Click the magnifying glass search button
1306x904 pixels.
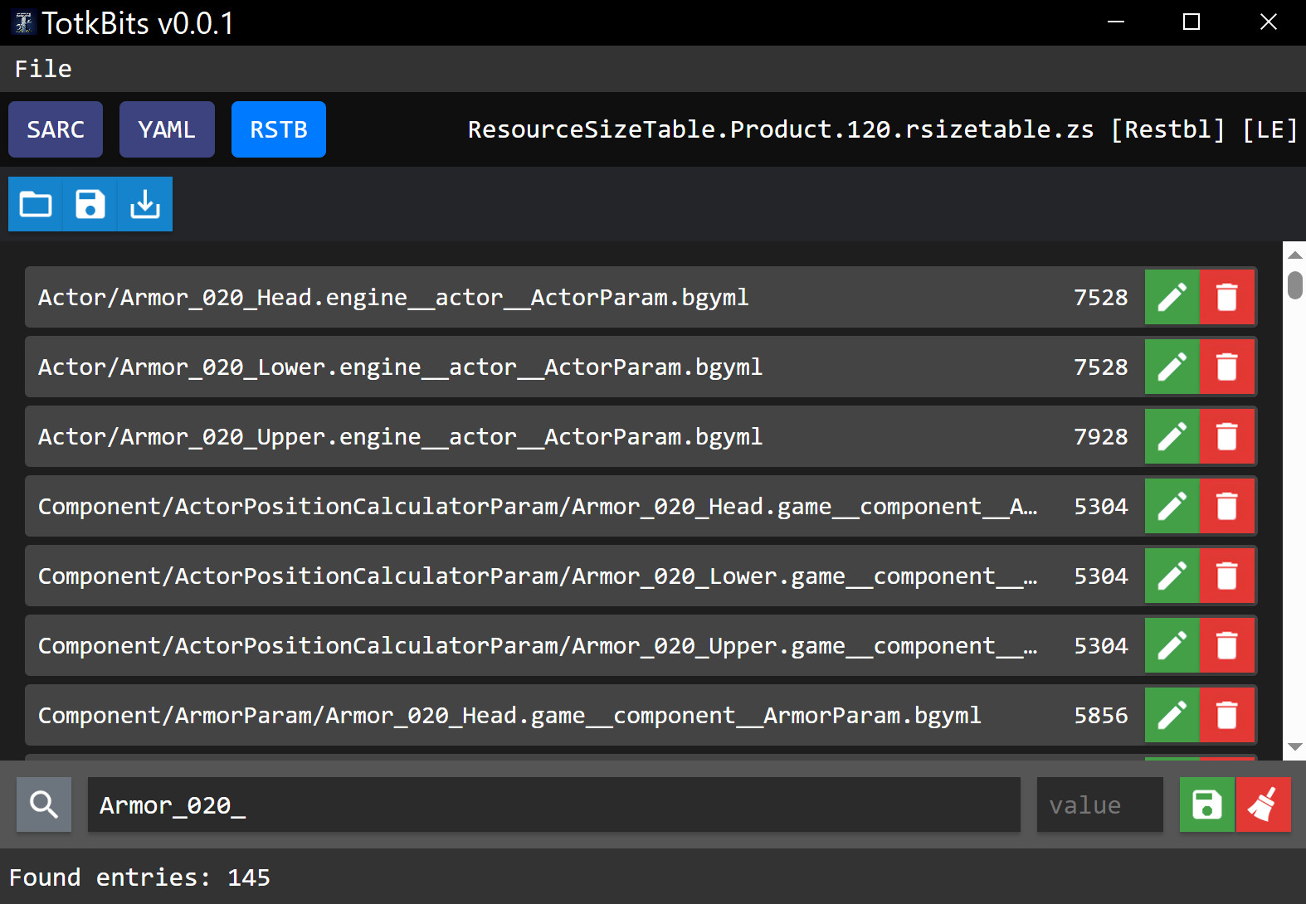[44, 804]
